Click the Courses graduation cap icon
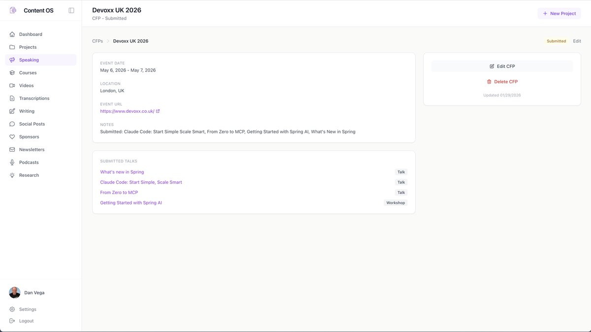The image size is (591, 332). (12, 73)
